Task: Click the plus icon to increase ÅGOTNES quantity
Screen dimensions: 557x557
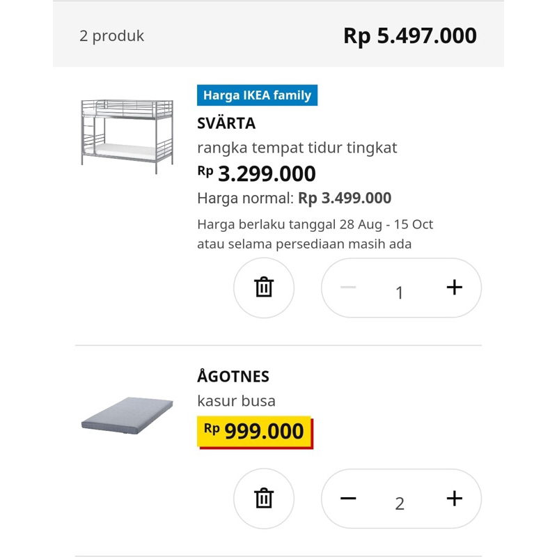Action: click(x=455, y=499)
